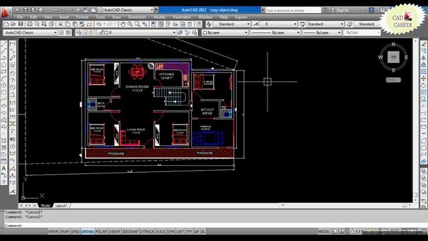Click the search binoculars icon
This screenshot has width=428, height=241.
[326, 10]
